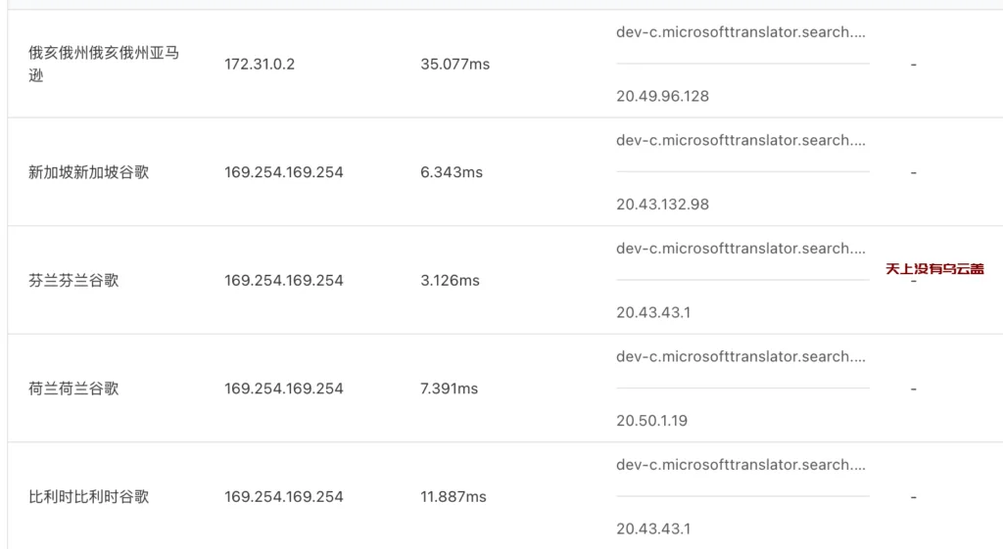
Task: Open resolved IP 20.49.96.128
Action: click(x=663, y=96)
